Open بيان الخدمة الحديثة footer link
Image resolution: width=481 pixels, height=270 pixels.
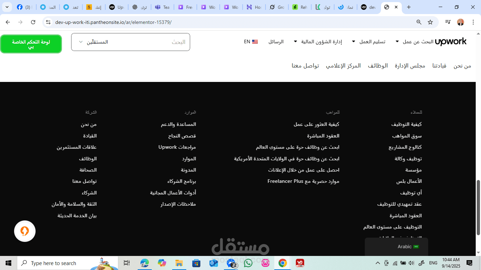77,216
